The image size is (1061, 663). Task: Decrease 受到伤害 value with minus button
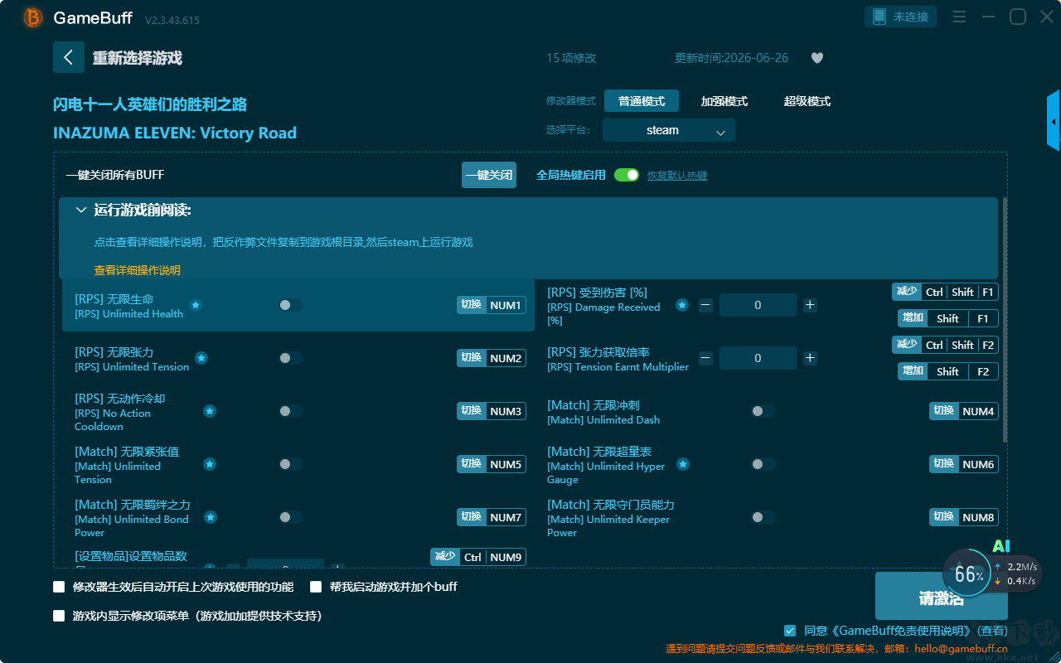[x=705, y=305]
